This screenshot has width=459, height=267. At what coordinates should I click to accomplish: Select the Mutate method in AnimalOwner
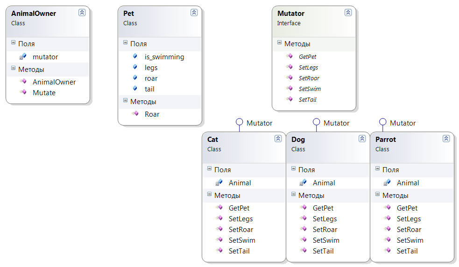(44, 93)
